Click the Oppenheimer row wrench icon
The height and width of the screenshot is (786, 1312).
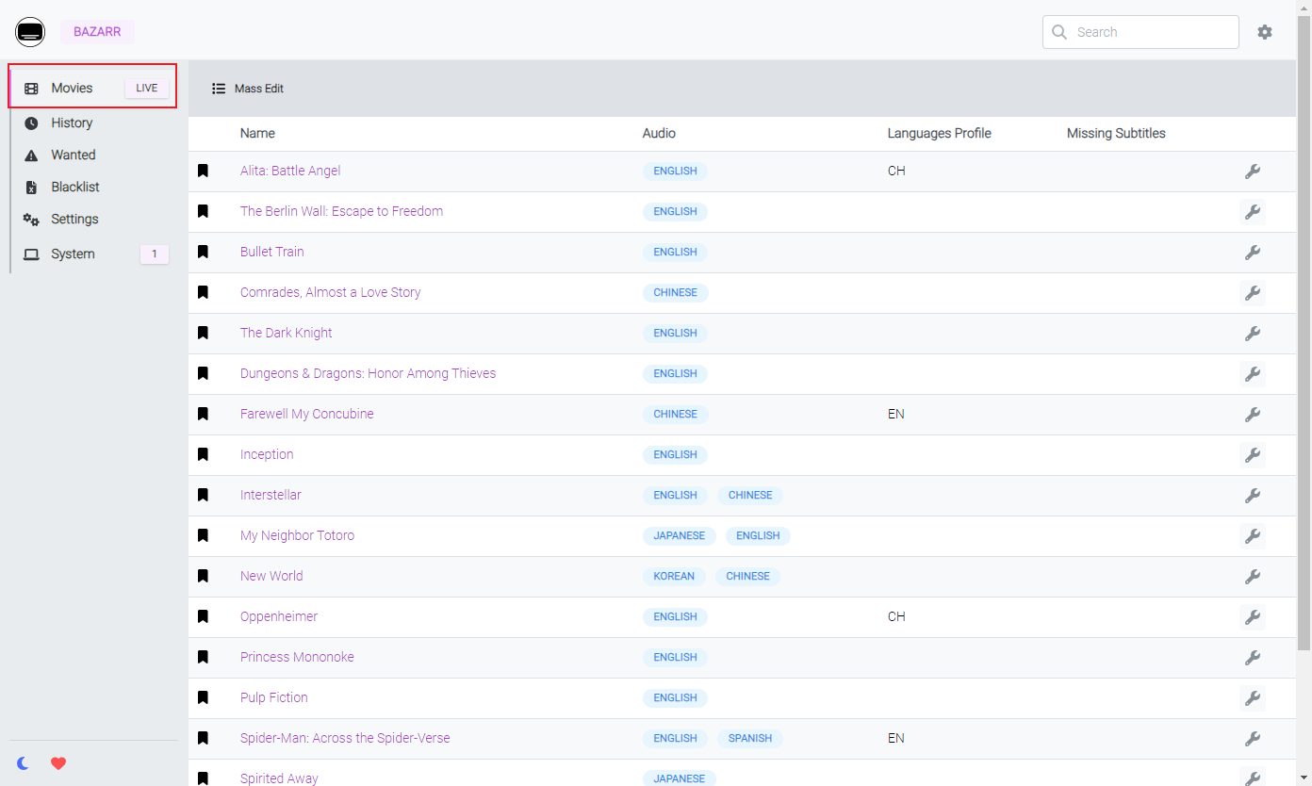[x=1253, y=617]
